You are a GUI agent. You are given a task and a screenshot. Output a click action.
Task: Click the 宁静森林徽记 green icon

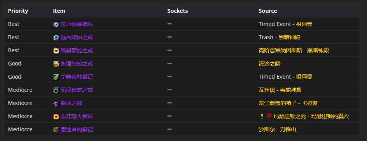pyautogui.click(x=56, y=77)
